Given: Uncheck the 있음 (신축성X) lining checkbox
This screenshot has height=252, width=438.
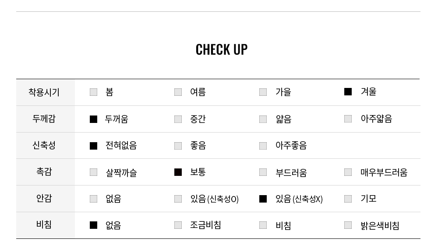Looking at the screenshot, I should click(263, 199).
